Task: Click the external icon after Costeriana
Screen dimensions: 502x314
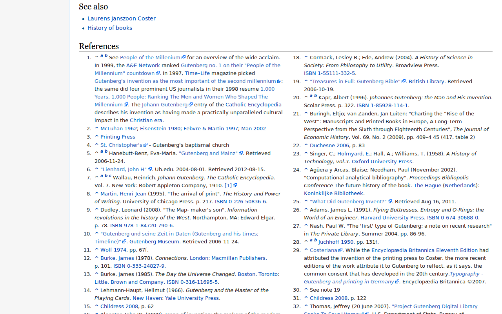Action: [x=341, y=250]
